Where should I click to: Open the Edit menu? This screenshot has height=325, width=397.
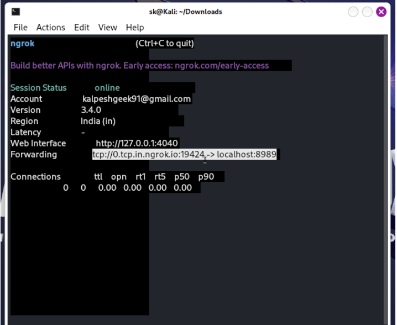81,27
